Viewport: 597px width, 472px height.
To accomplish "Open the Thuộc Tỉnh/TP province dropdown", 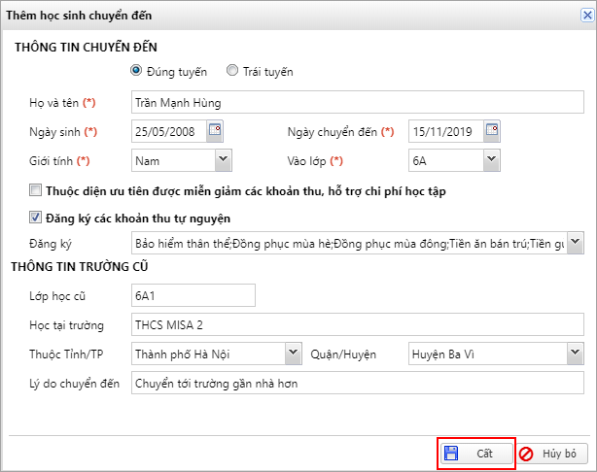I will [x=293, y=354].
